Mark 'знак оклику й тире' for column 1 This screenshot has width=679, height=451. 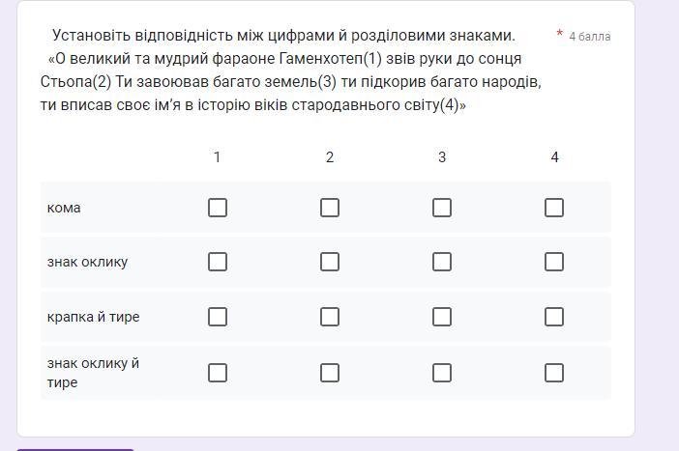point(218,373)
